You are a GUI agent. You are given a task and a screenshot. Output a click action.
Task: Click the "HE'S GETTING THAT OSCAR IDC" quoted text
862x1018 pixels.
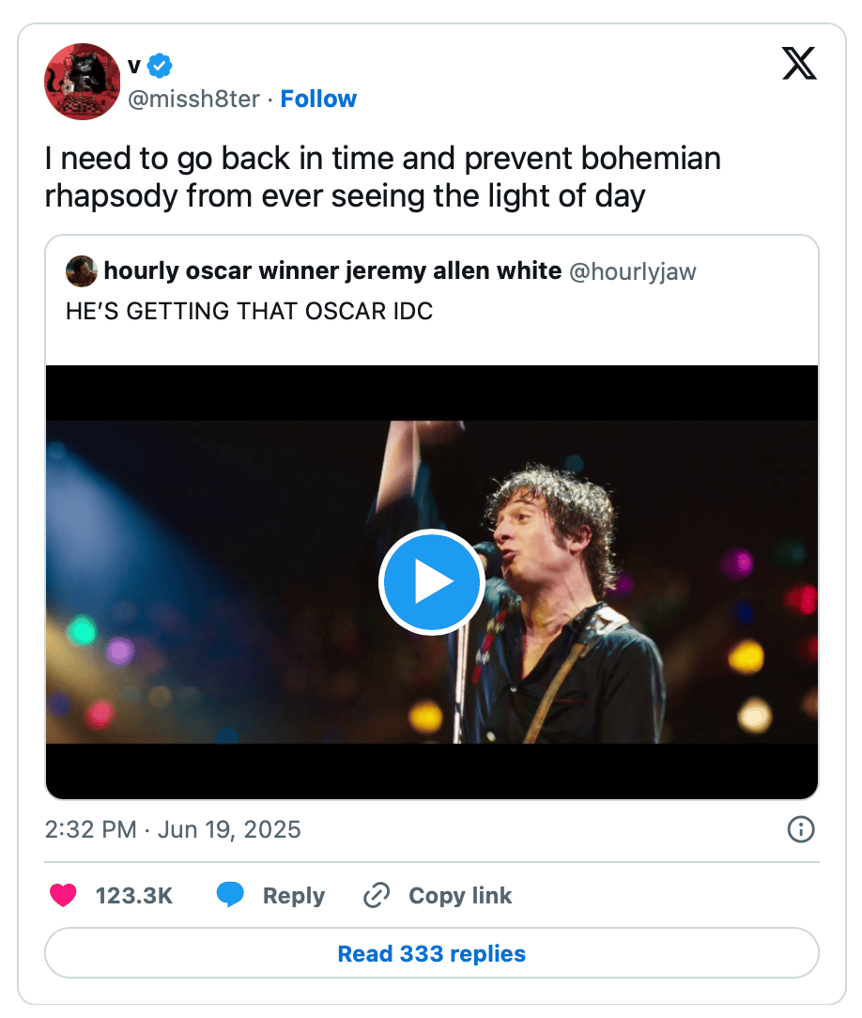coord(249,312)
